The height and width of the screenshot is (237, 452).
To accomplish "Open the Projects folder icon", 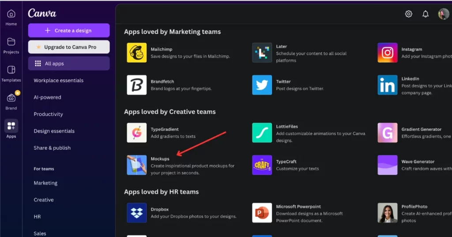I will pyautogui.click(x=11, y=42).
